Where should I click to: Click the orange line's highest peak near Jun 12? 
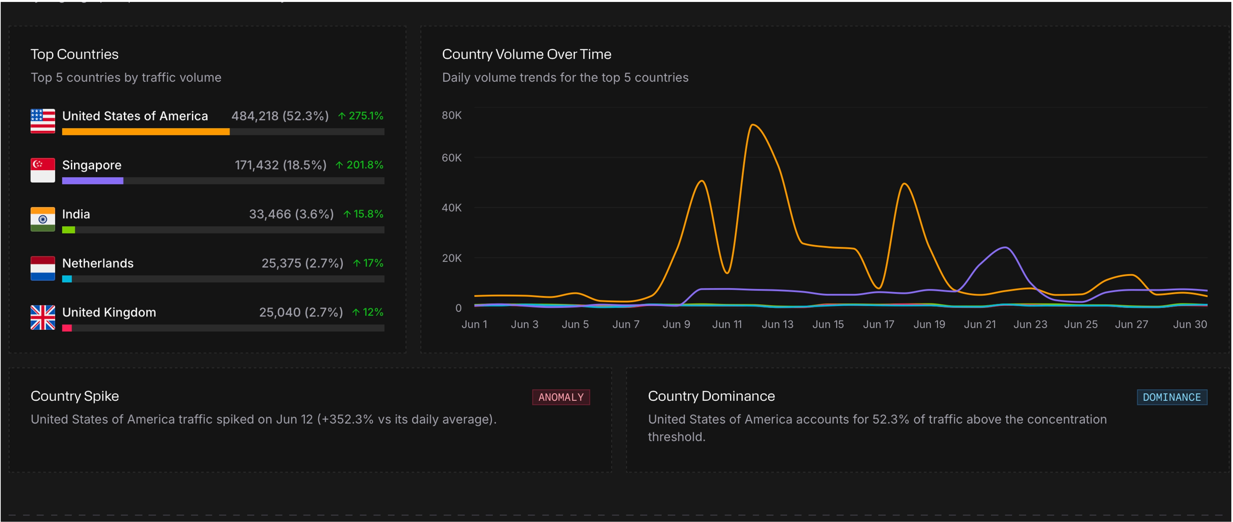point(753,125)
